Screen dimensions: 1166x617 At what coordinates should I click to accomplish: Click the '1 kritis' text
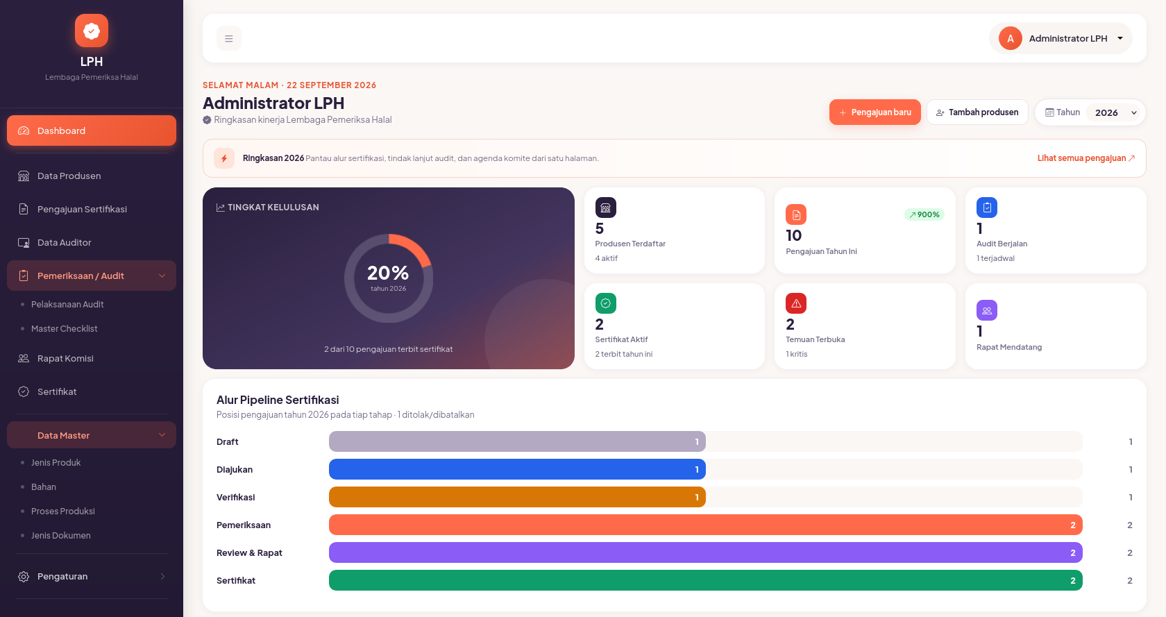(797, 354)
